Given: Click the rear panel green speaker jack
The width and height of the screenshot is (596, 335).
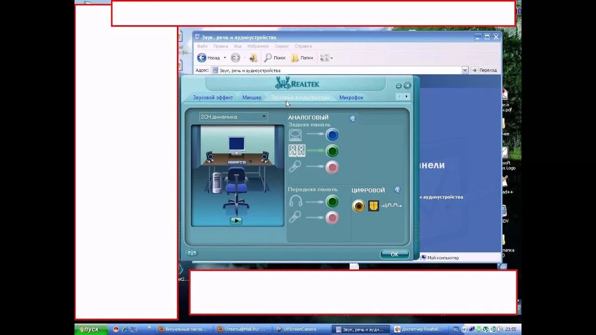Looking at the screenshot, I should (x=332, y=151).
